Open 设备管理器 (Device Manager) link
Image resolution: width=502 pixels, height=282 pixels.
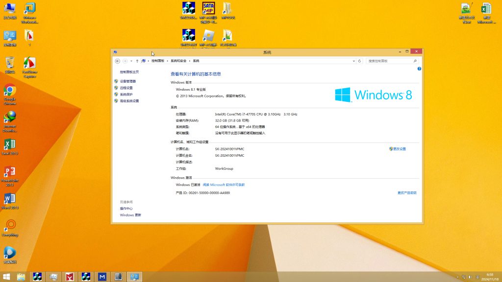[128, 81]
